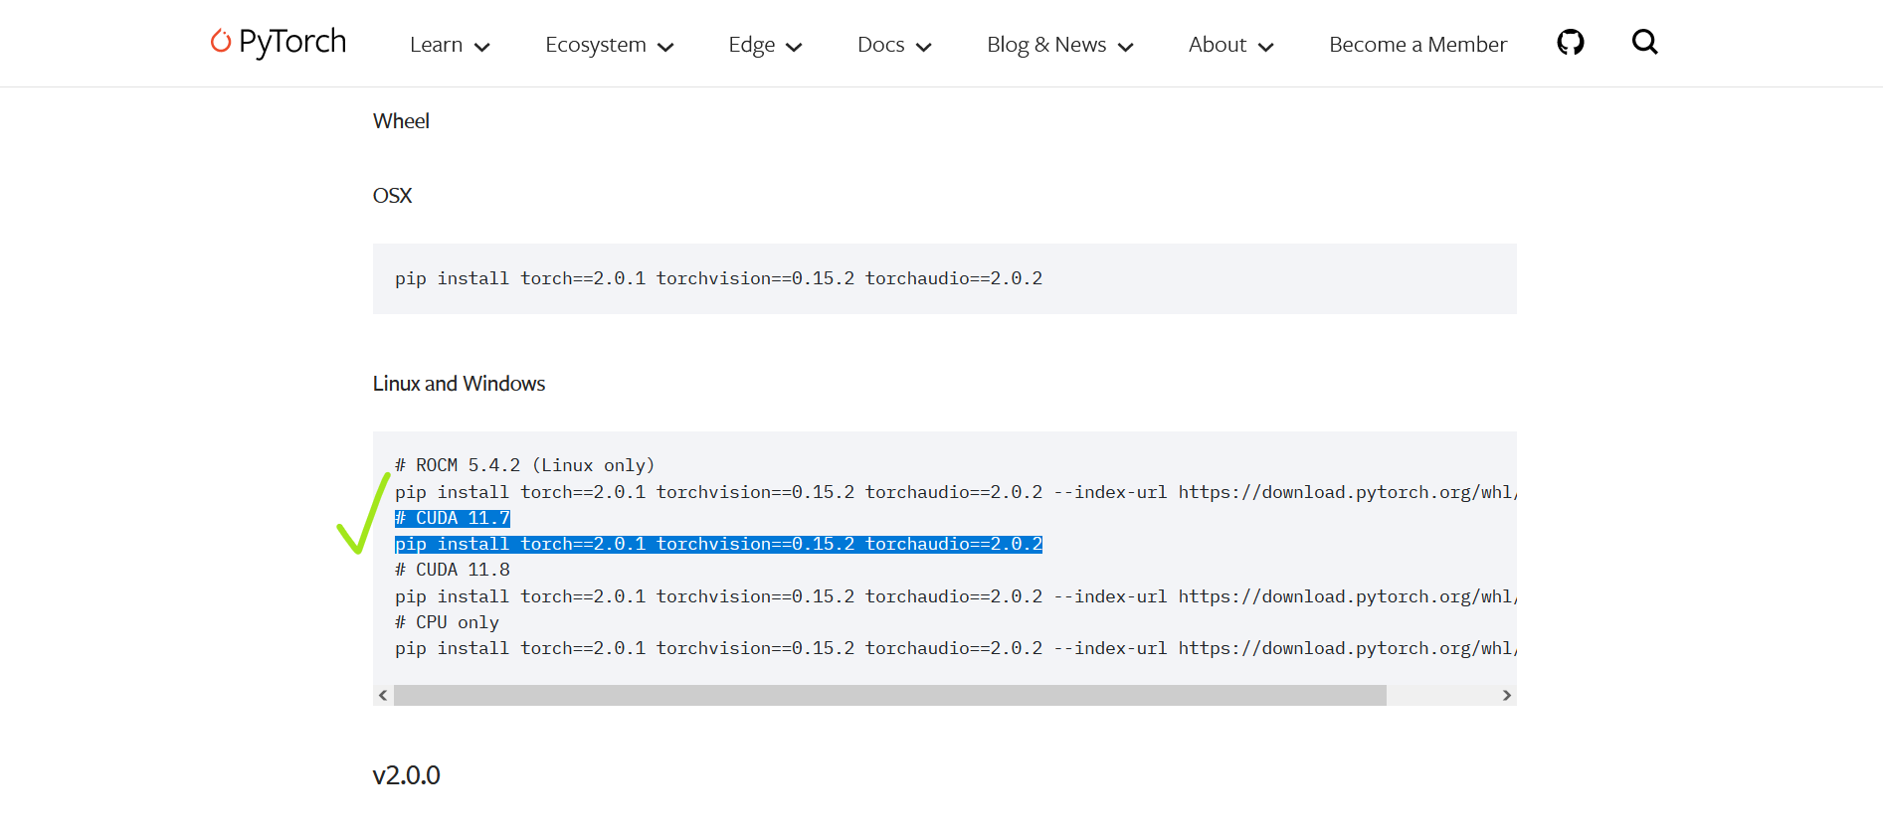The width and height of the screenshot is (1883, 839).
Task: Click the left scroll arrow of code block
Action: (383, 696)
